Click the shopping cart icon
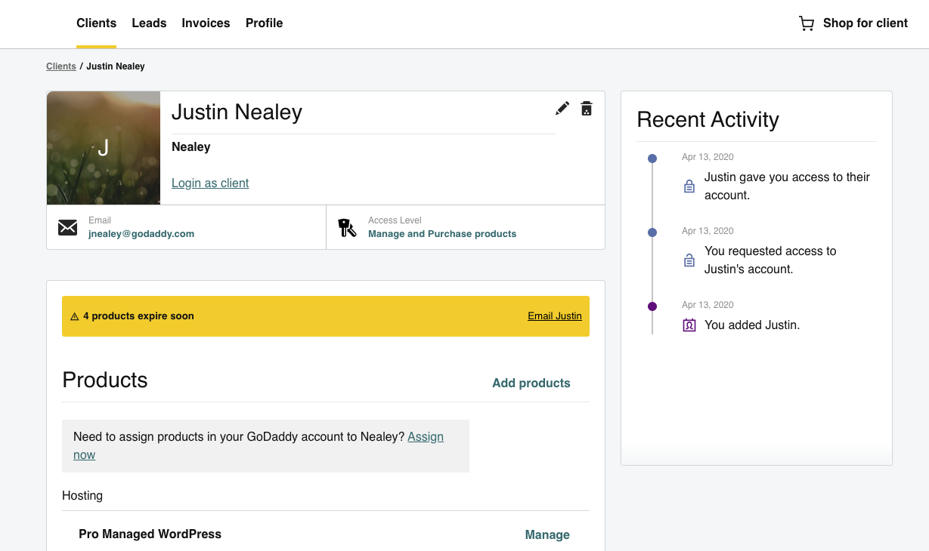This screenshot has height=551, width=929. click(807, 23)
